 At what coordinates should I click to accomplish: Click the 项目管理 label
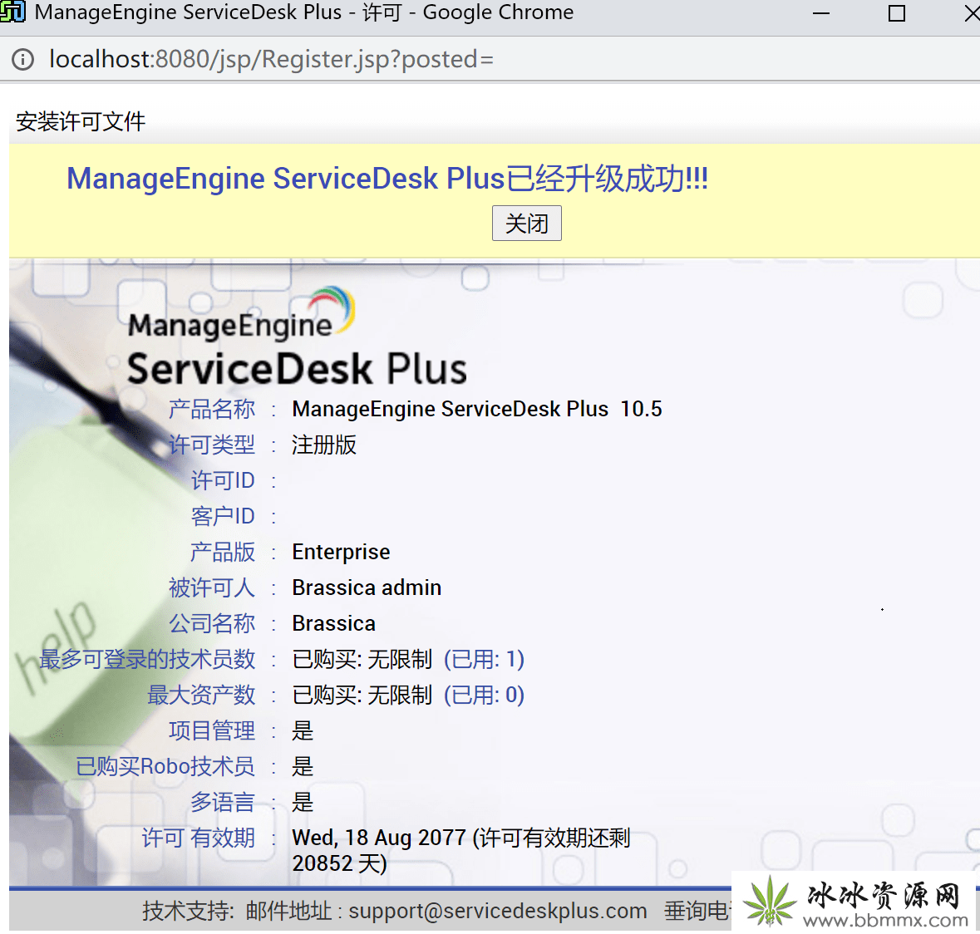tap(212, 730)
